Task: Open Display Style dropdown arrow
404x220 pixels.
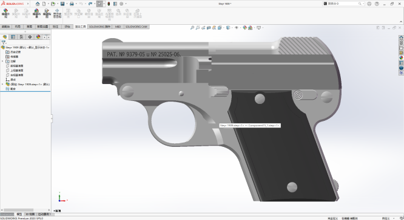Action: 232,28
